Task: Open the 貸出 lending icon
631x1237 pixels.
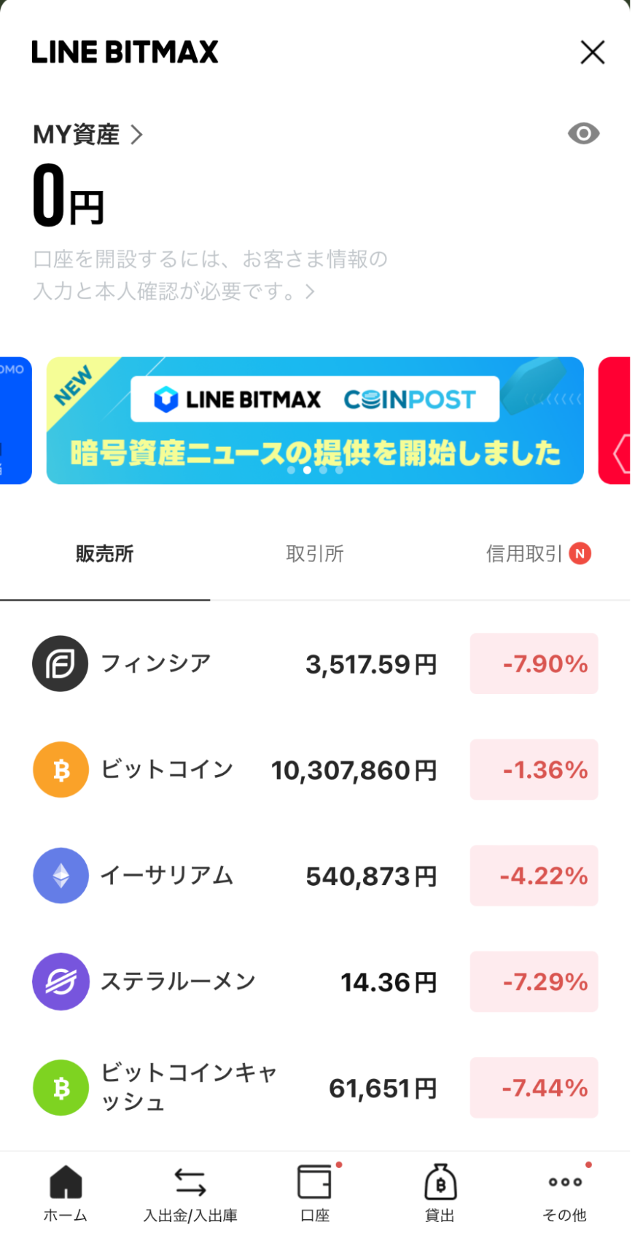Action: point(440,1183)
